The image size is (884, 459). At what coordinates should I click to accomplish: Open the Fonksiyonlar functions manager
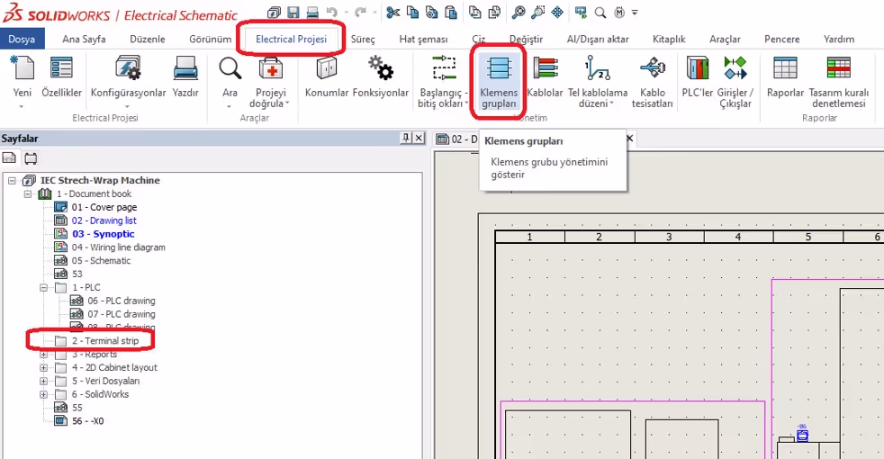click(x=381, y=76)
